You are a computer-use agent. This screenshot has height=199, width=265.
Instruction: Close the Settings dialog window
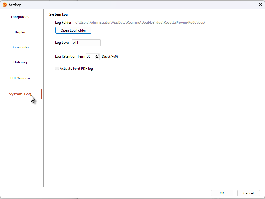point(260,5)
